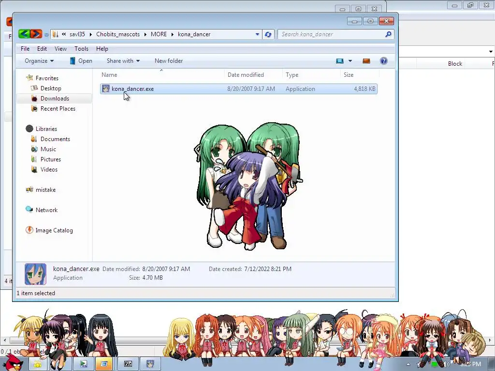Image resolution: width=495 pixels, height=371 pixels.
Task: Click the green play icon taskbar button
Action: 83,364
